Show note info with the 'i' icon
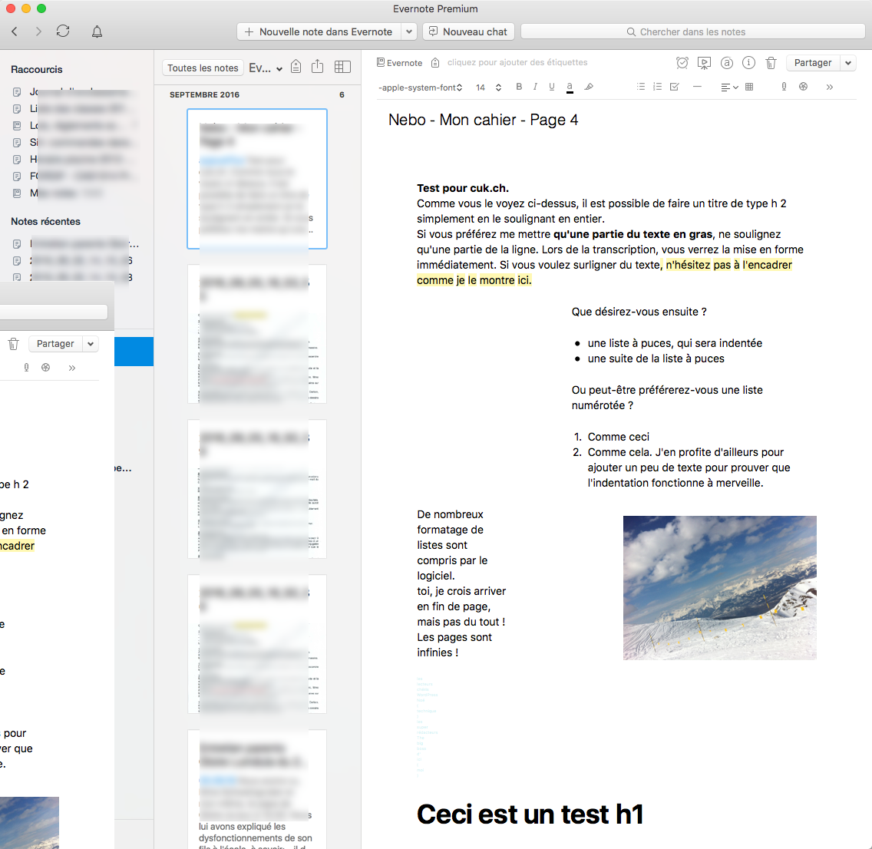The height and width of the screenshot is (849, 872). (749, 63)
